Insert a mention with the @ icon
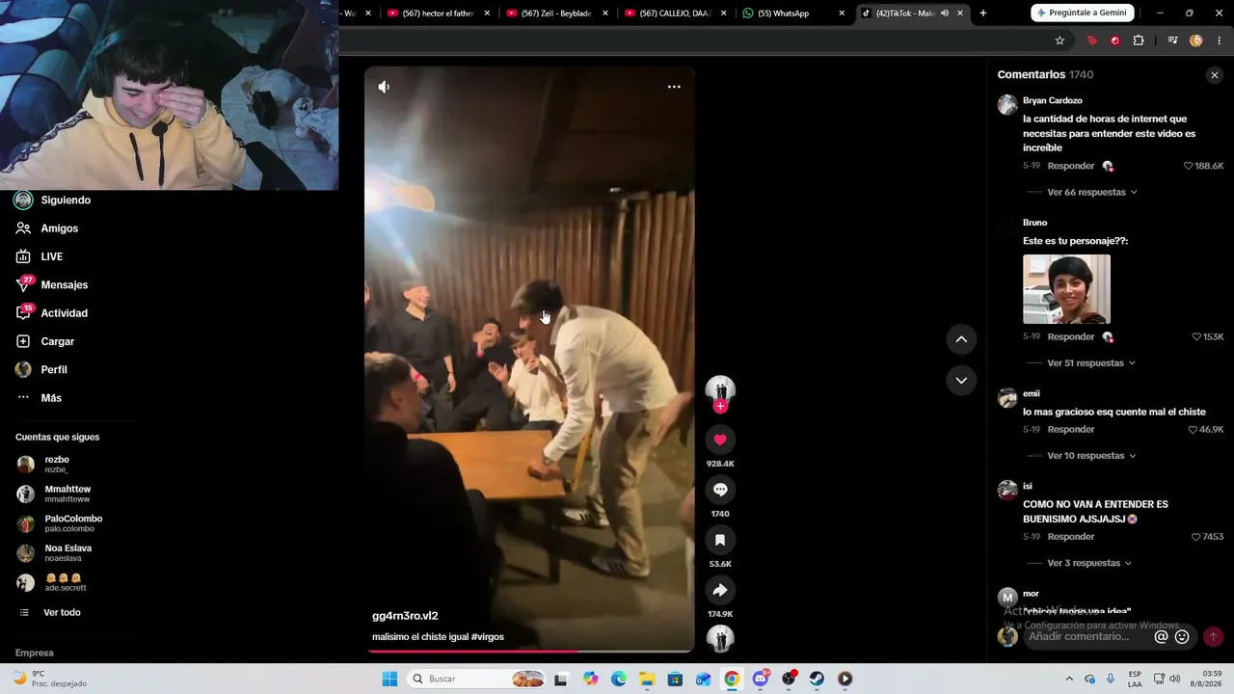 pos(1161,636)
